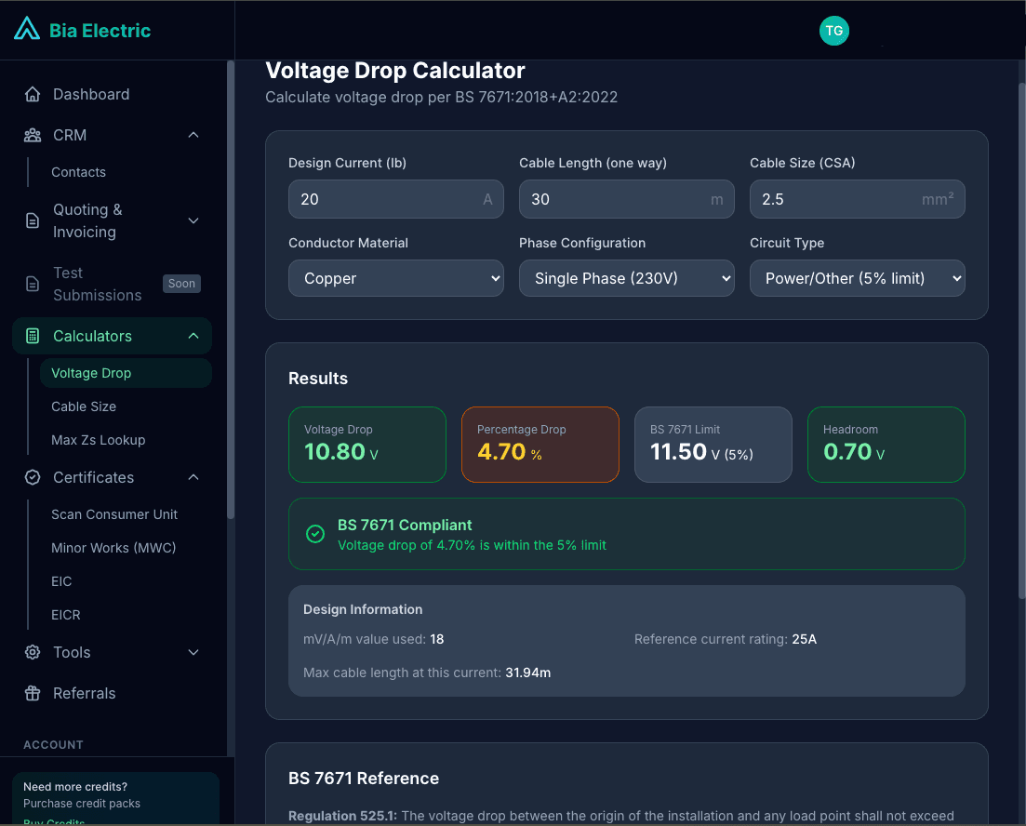1026x826 pixels.
Task: Open the Conductor Material dropdown
Action: pyautogui.click(x=395, y=278)
